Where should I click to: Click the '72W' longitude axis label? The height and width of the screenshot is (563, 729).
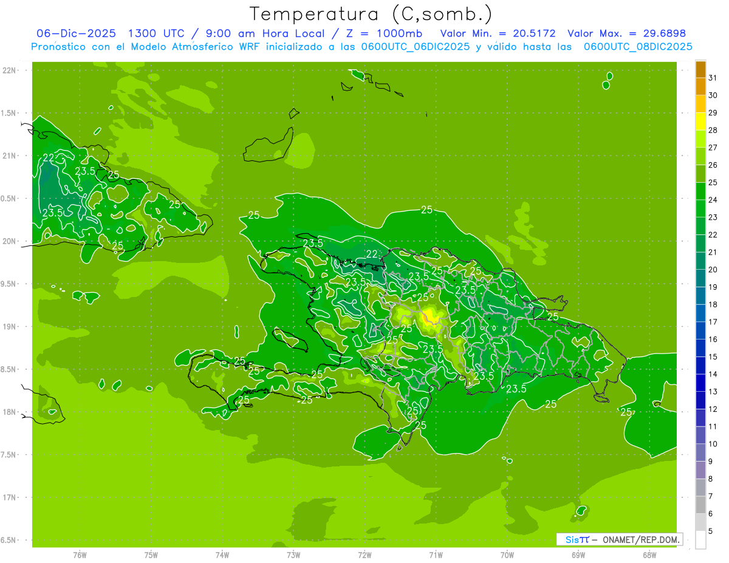click(x=364, y=555)
